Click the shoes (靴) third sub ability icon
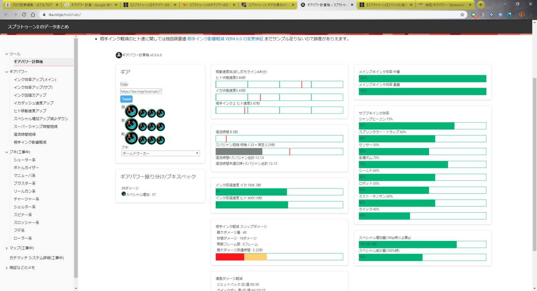537x291 pixels. click(x=161, y=140)
